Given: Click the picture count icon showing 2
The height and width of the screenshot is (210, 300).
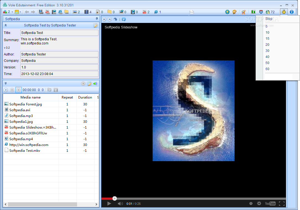Looking at the screenshot, I should (x=75, y=12).
